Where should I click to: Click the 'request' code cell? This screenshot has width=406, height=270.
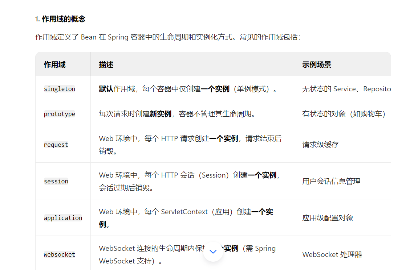(x=56, y=145)
